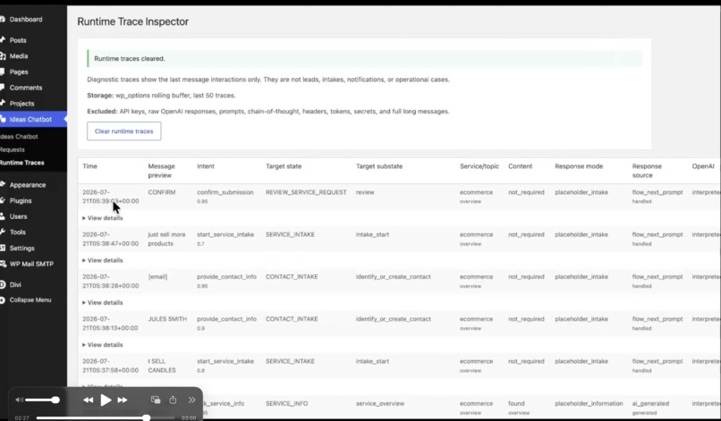Click the Intent column header

206,166
